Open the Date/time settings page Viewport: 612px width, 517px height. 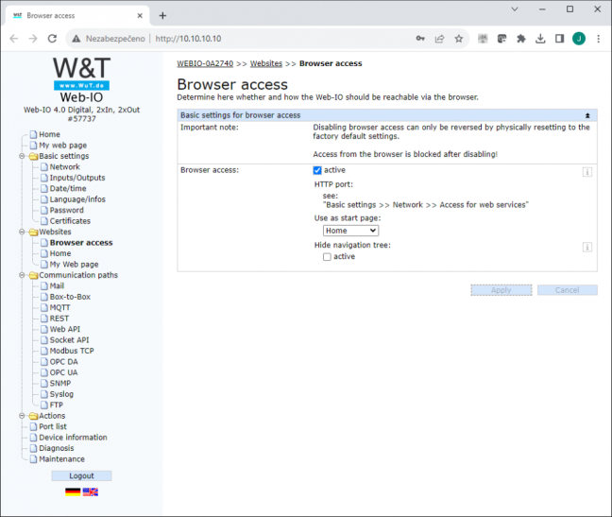pyautogui.click(x=68, y=188)
